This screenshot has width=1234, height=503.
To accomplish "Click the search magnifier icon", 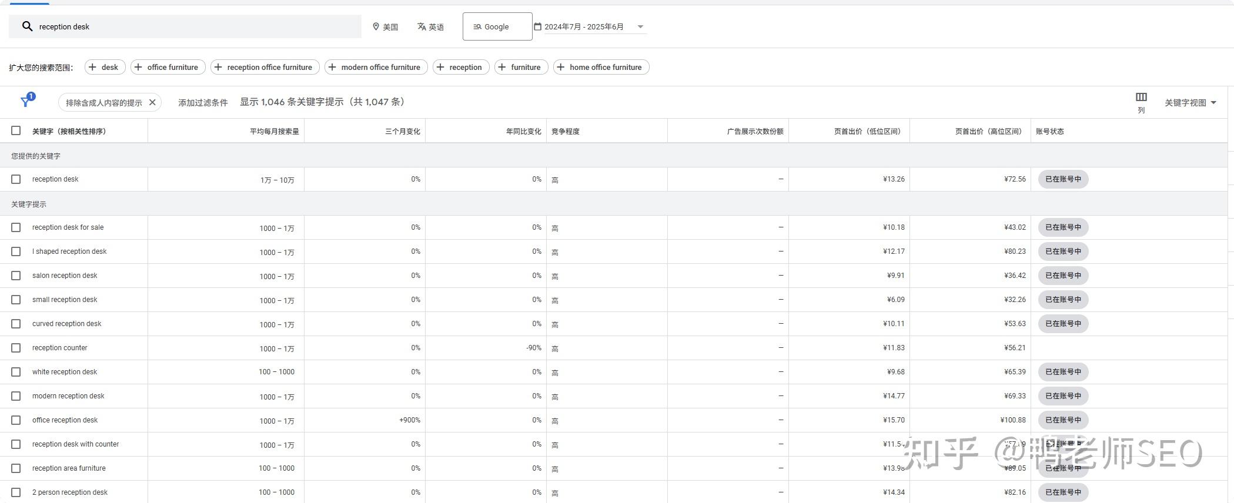I will coord(27,26).
